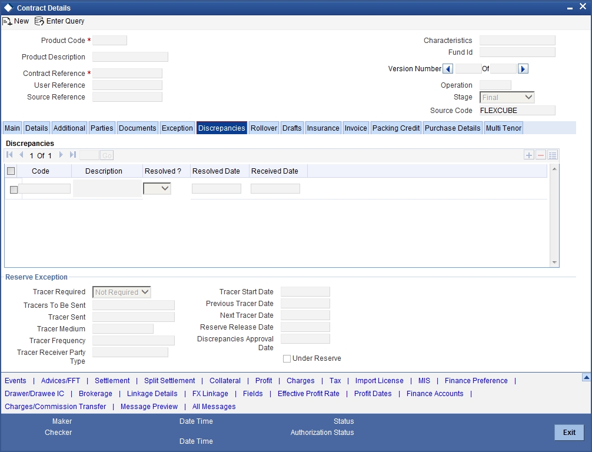Switch to the Main tab

(x=12, y=128)
